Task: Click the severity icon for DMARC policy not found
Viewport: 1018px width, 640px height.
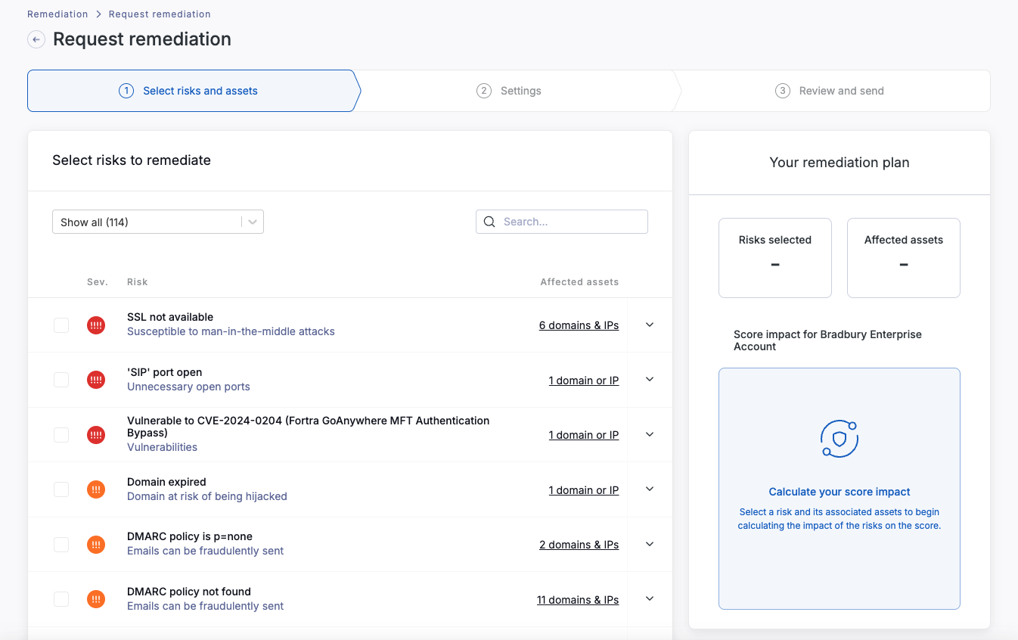Action: 95,599
